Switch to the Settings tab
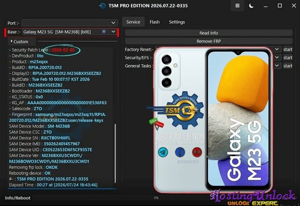 click(177, 22)
